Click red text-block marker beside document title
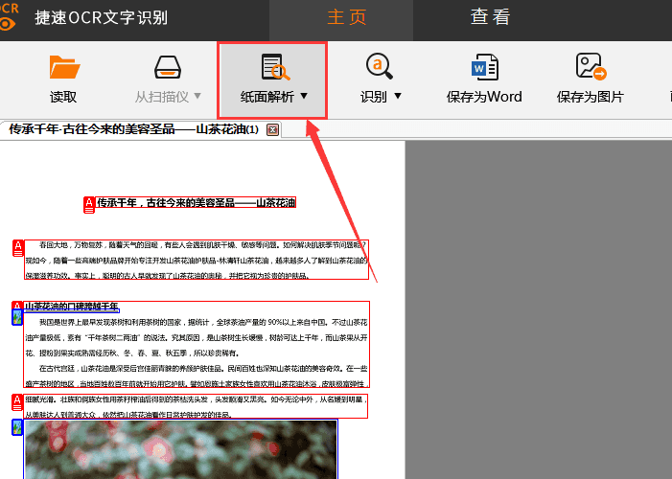The height and width of the screenshot is (479, 672). point(90,203)
